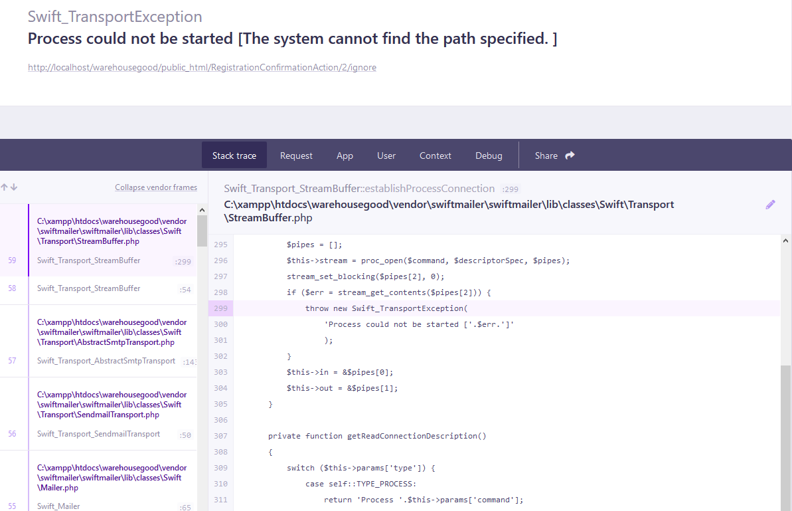Click the pencil edit icon beside file path
This screenshot has height=511, width=792.
(770, 205)
